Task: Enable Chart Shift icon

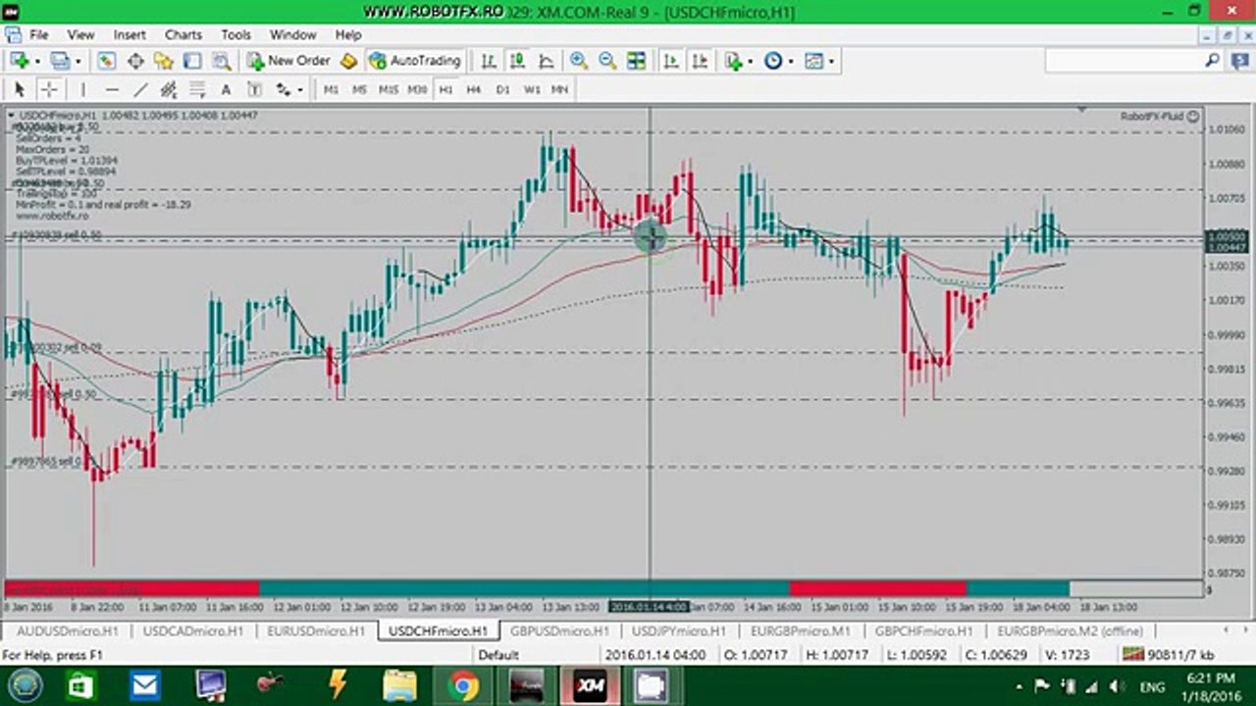Action: click(700, 61)
